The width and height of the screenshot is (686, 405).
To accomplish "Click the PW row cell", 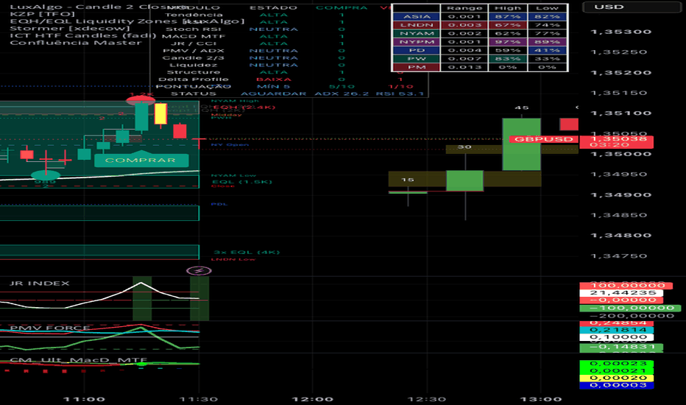I will [417, 59].
